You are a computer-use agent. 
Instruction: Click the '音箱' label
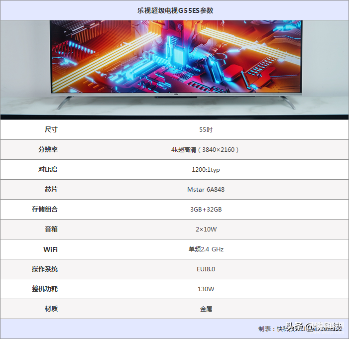click(x=51, y=229)
